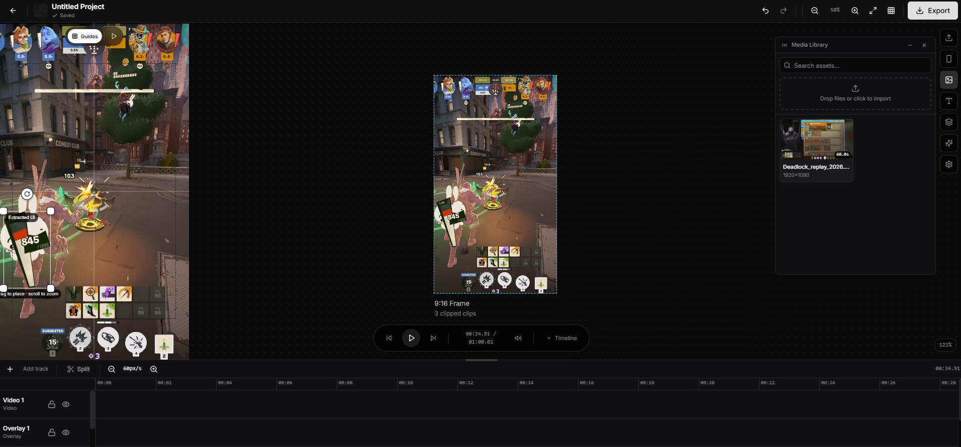Click the rotate handle above Extracted UI
961x447 pixels.
click(x=27, y=194)
